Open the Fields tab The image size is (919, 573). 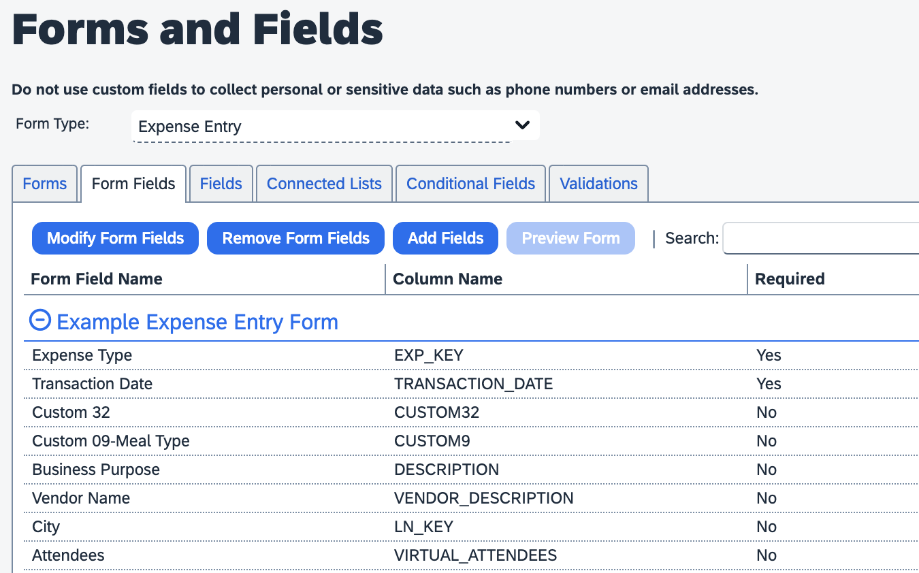(221, 184)
